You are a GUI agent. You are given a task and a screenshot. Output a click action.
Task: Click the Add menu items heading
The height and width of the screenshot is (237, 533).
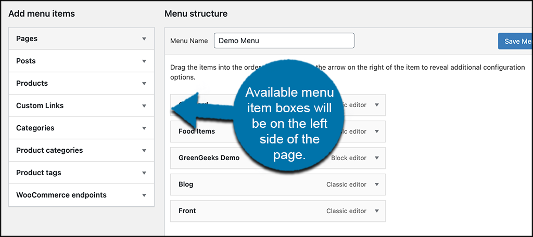tap(42, 14)
